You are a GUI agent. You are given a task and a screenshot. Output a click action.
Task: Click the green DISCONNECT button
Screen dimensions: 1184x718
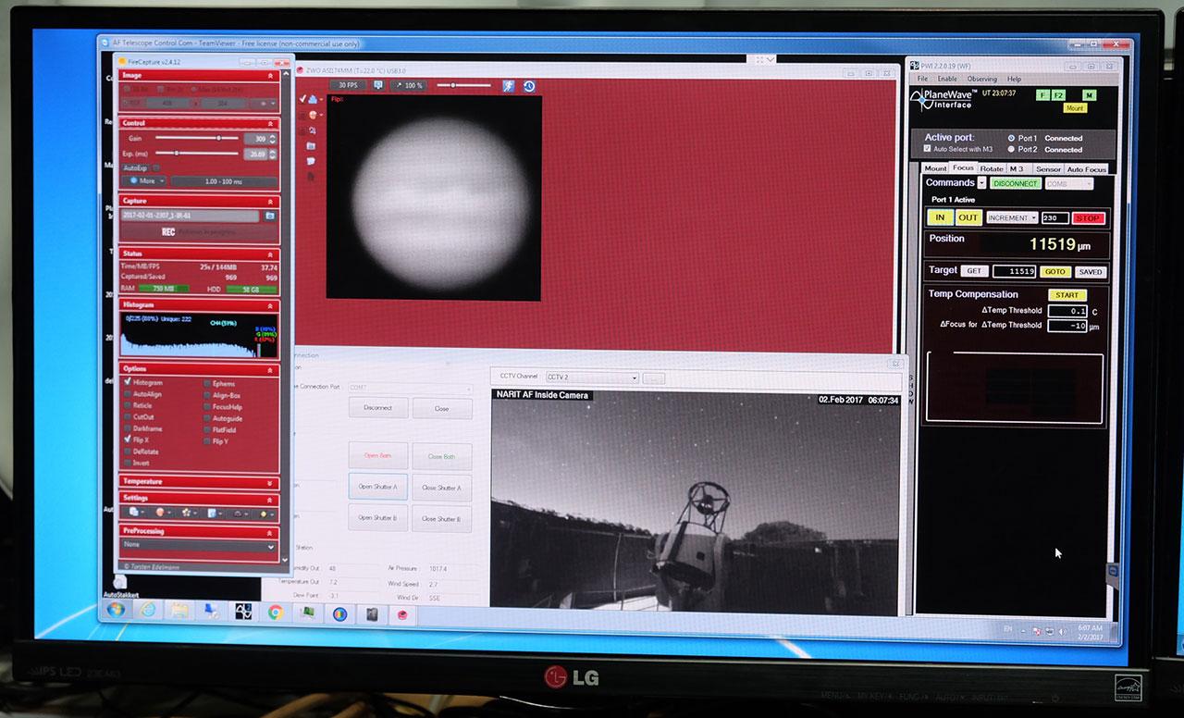click(x=1016, y=183)
